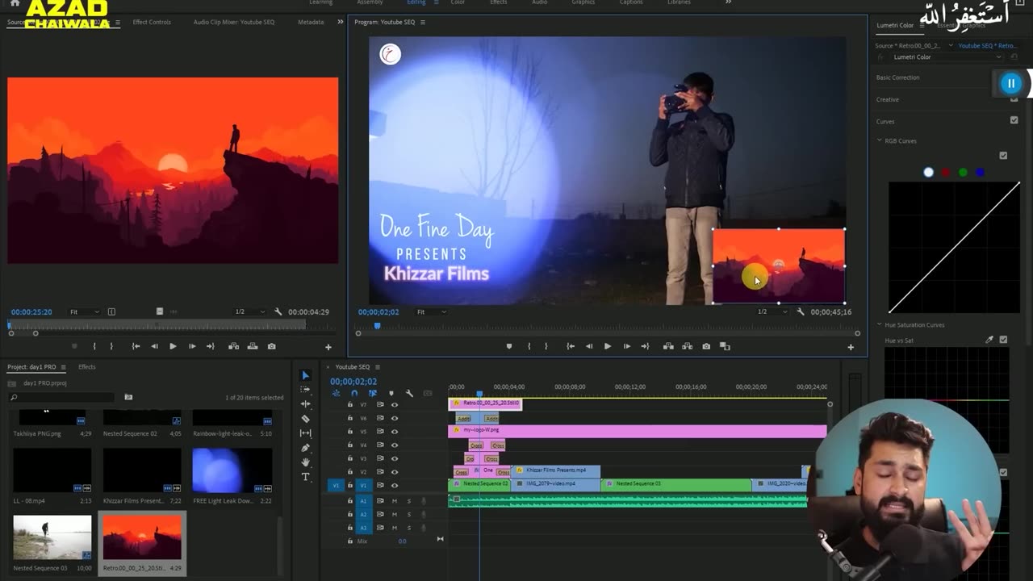
Task: Select Nested Sequence 03 clip on timeline
Action: [675, 484]
